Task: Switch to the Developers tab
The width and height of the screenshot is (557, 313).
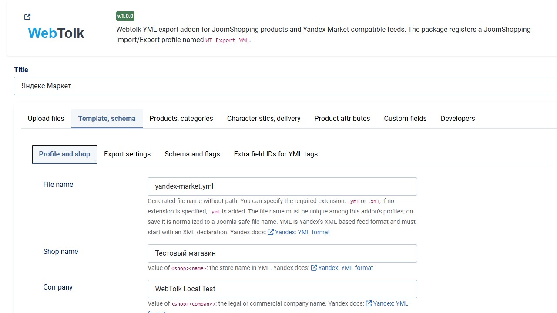Action: (x=458, y=118)
